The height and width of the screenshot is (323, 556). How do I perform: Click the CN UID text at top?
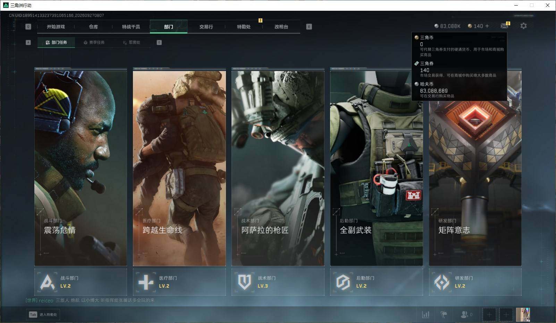pos(57,15)
